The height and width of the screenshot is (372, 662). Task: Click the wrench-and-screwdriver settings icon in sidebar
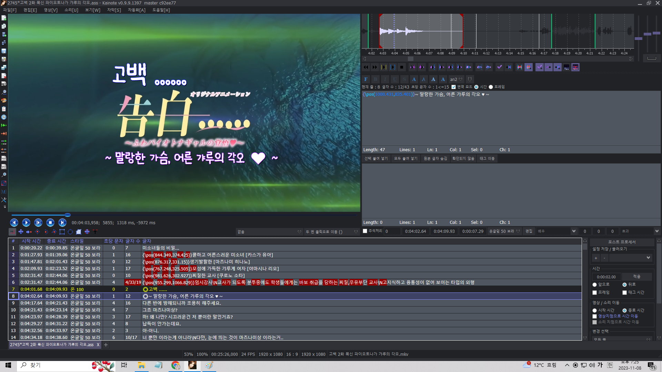pos(4,200)
